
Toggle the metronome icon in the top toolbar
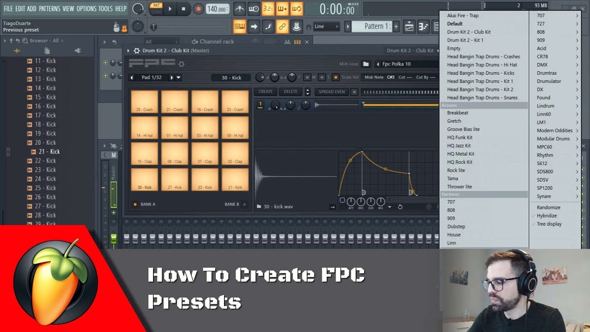240,9
